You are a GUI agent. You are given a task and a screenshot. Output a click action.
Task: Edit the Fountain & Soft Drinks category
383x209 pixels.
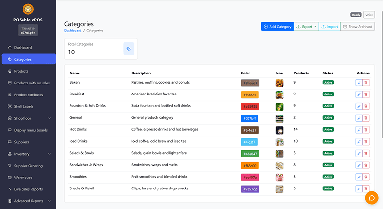359,106
